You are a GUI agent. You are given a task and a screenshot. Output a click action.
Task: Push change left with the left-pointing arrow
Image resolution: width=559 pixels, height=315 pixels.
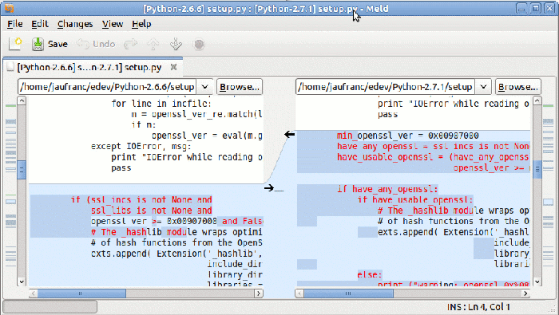(289, 135)
